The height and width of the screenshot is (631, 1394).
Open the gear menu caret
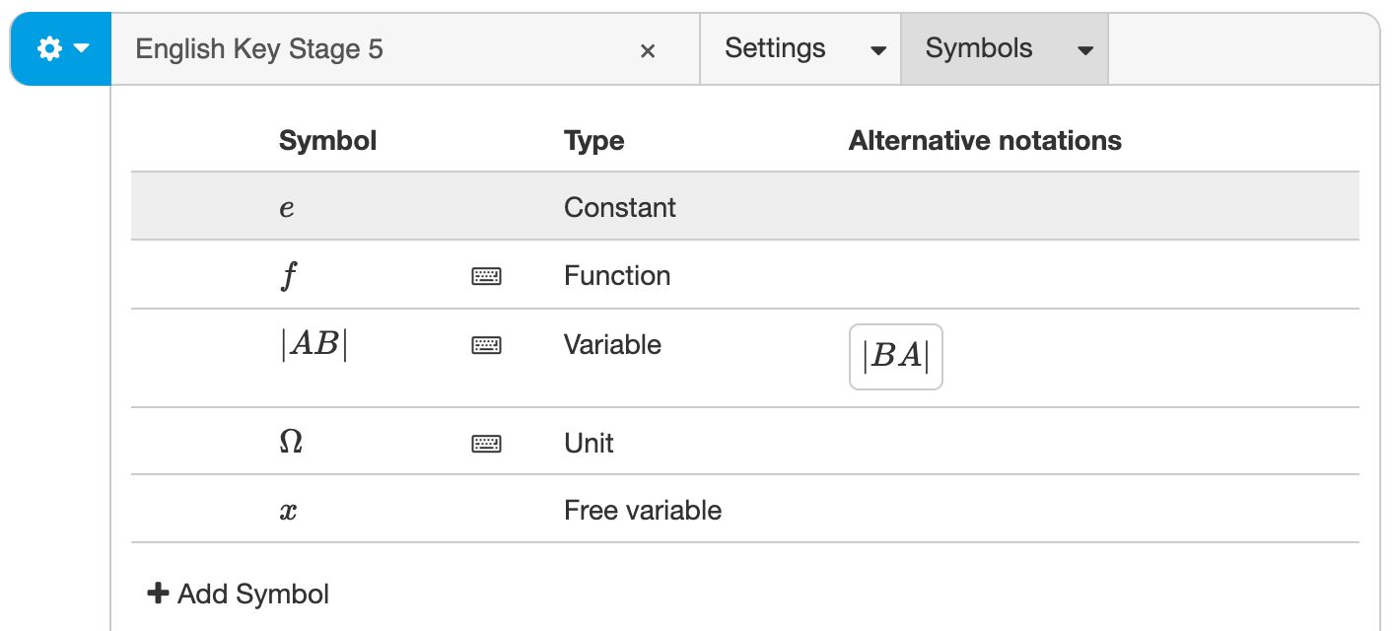click(82, 49)
